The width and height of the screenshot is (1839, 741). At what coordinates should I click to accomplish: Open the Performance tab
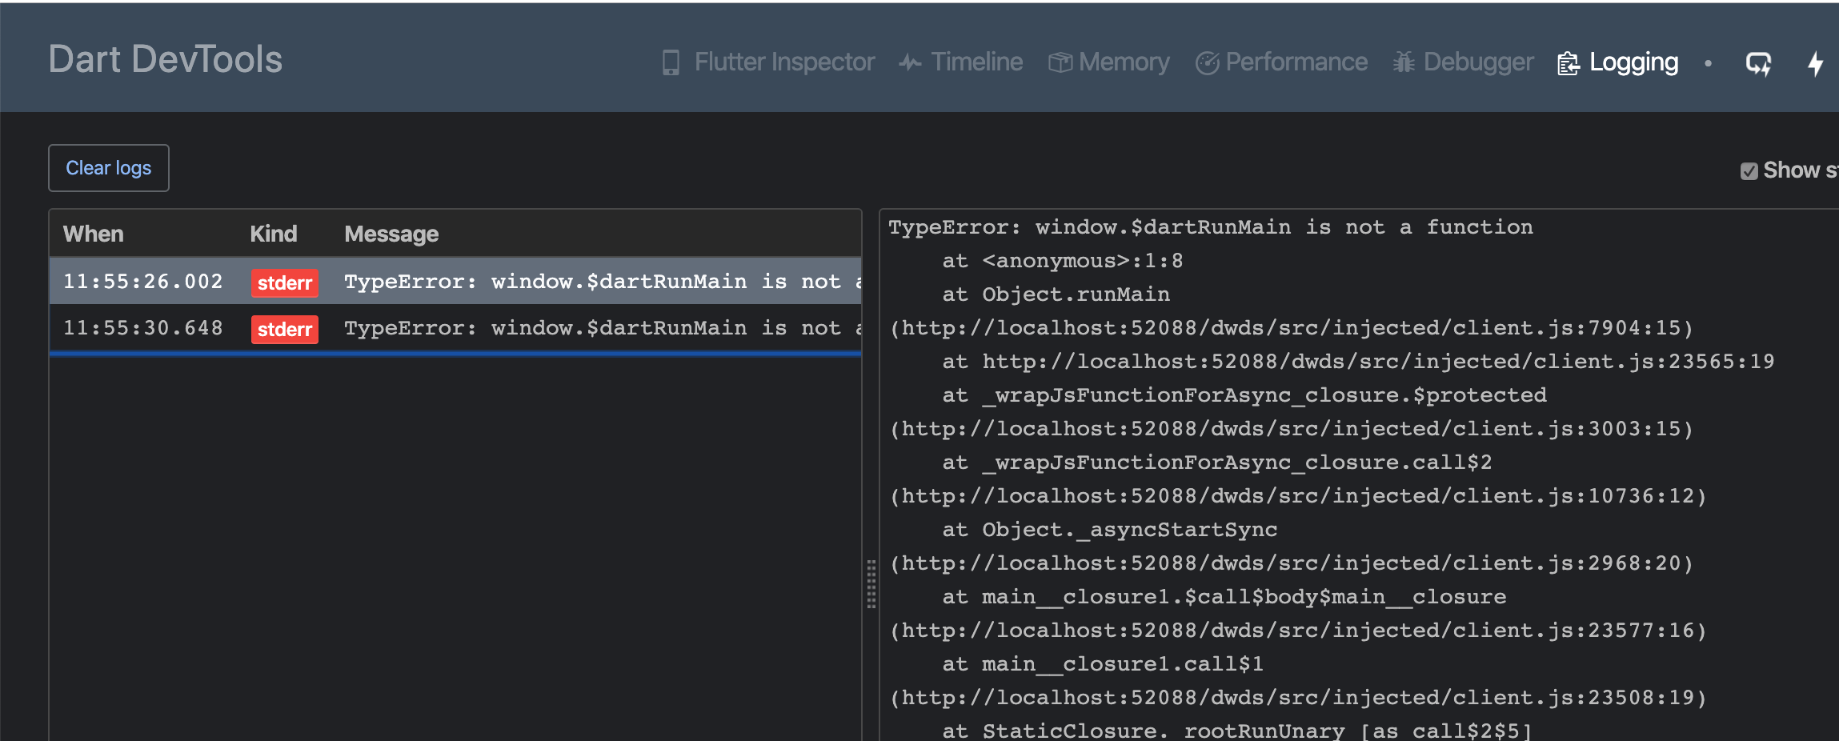[1281, 62]
